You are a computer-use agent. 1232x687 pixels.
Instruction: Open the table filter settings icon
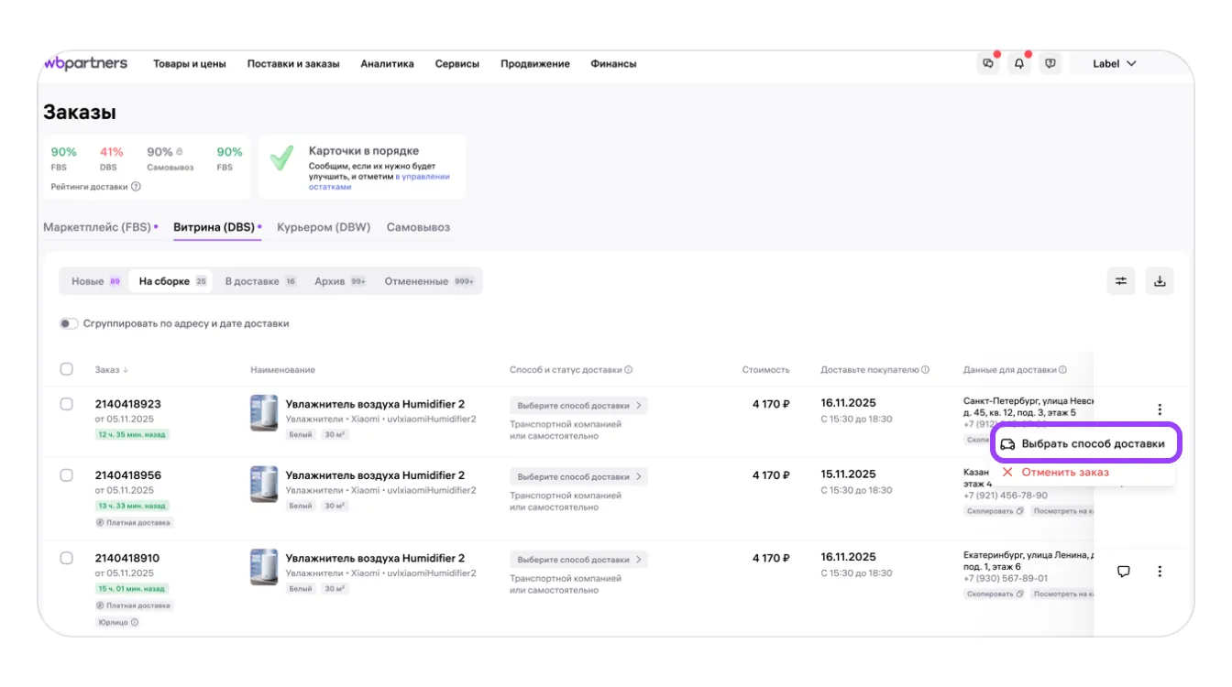1121,281
